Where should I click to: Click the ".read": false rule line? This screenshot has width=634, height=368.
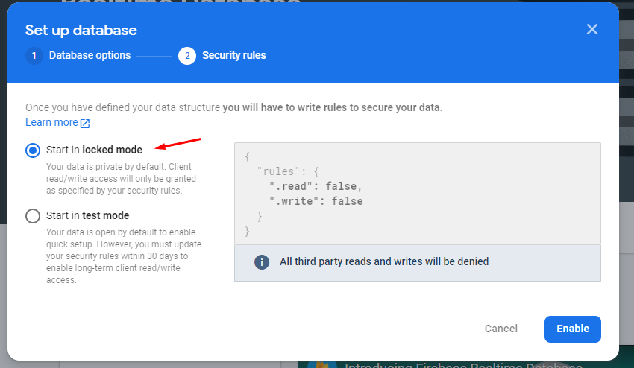pyautogui.click(x=316, y=186)
